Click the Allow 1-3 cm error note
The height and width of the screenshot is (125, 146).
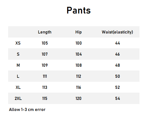tap(27, 110)
